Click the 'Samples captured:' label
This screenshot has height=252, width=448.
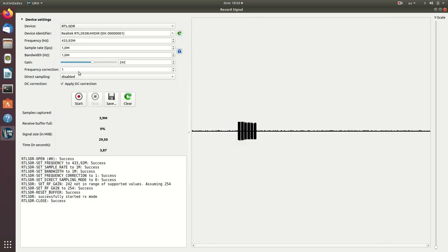pyautogui.click(x=37, y=113)
